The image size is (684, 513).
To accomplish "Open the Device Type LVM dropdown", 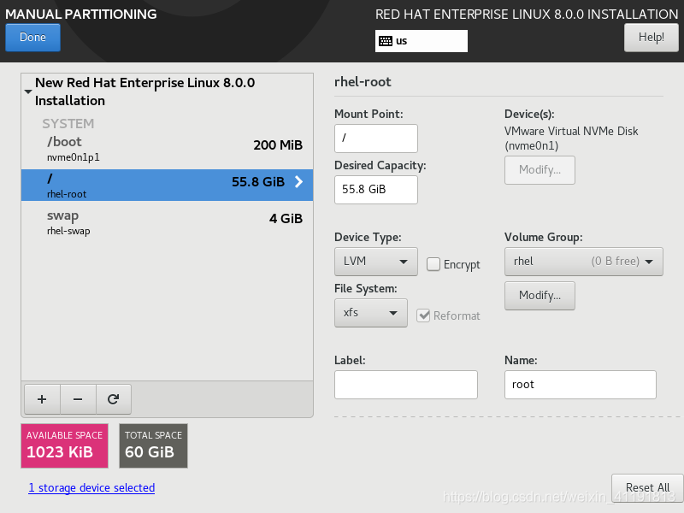I will point(376,262).
